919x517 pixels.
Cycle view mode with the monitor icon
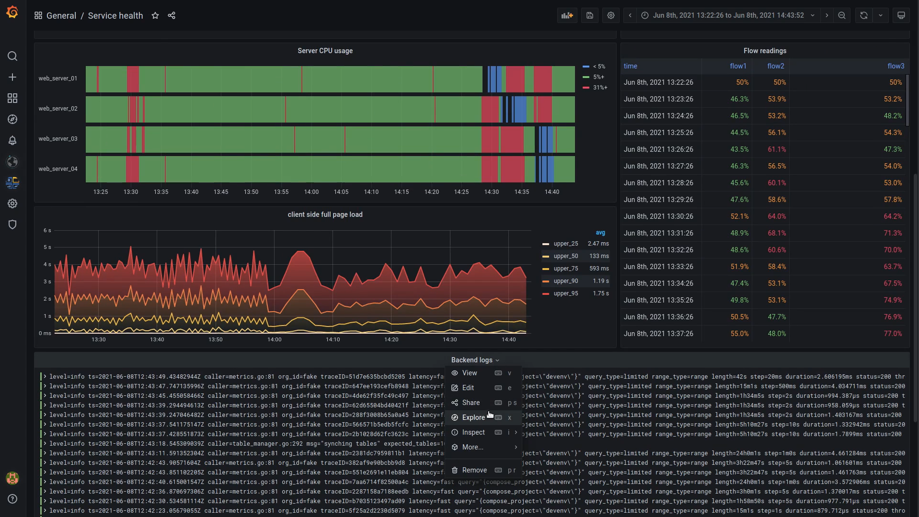coord(901,15)
